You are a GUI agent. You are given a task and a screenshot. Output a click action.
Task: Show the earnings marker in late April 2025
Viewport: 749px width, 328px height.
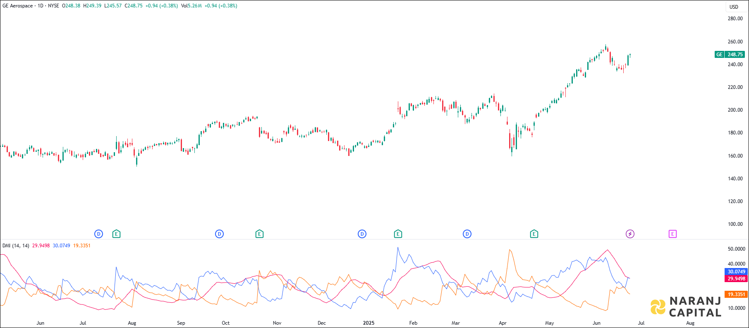tap(534, 234)
